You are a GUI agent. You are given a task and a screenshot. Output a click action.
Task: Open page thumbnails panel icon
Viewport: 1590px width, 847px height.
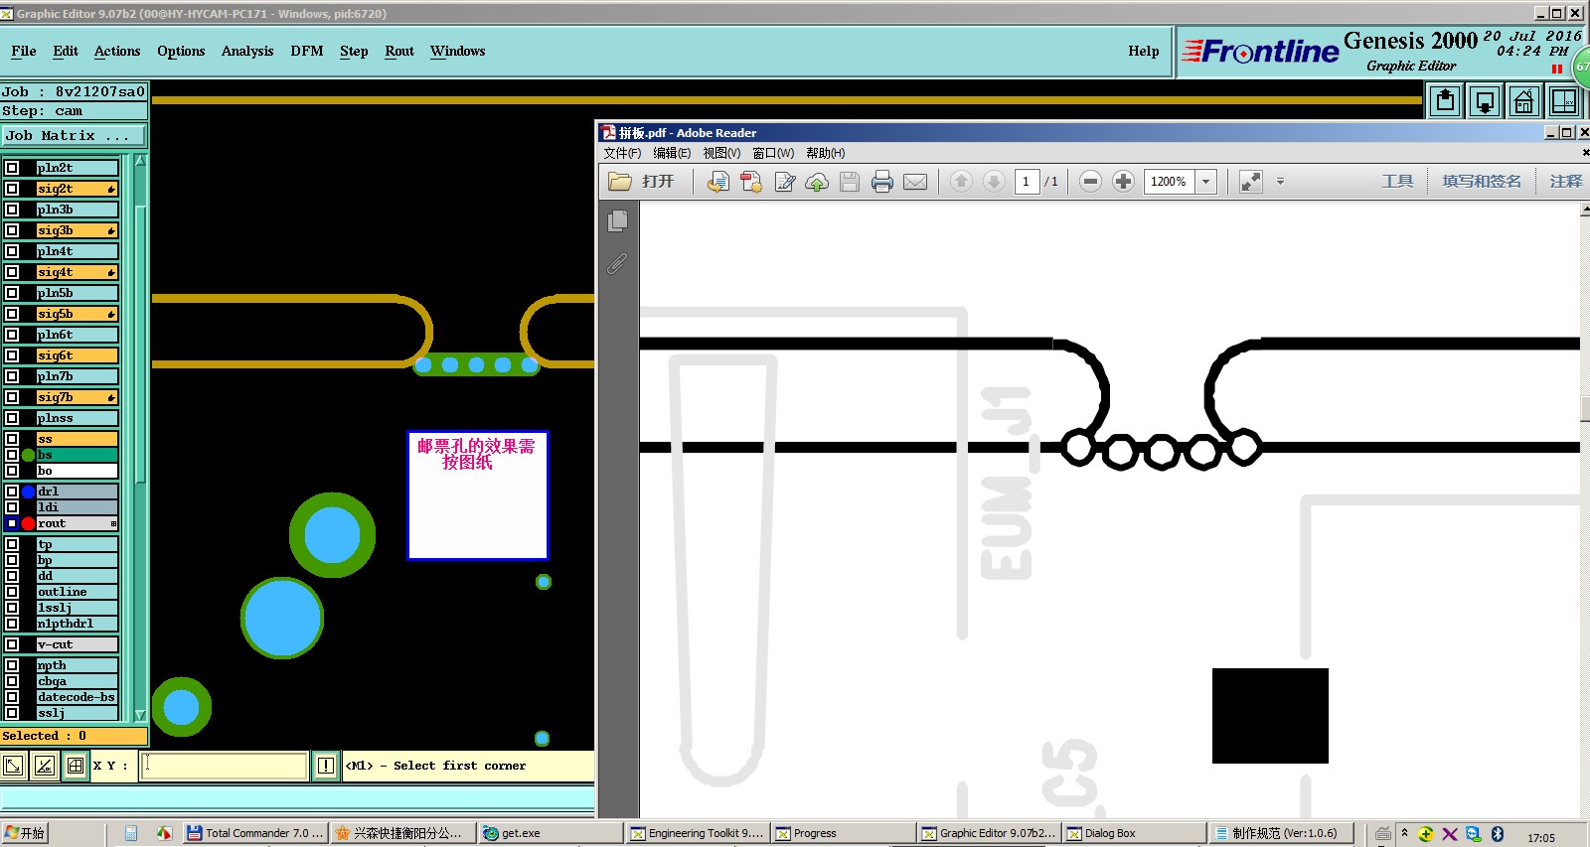[617, 221]
